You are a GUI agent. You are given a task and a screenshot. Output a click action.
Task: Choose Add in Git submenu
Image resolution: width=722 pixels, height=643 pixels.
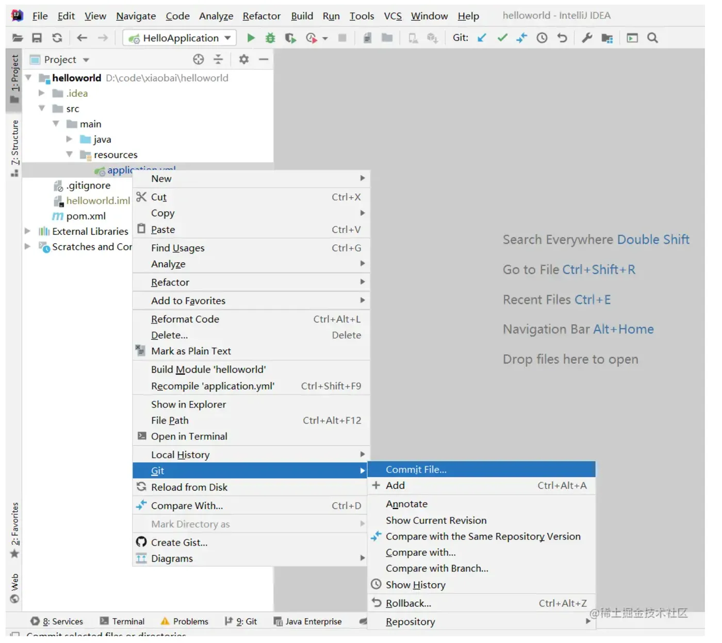pos(482,486)
